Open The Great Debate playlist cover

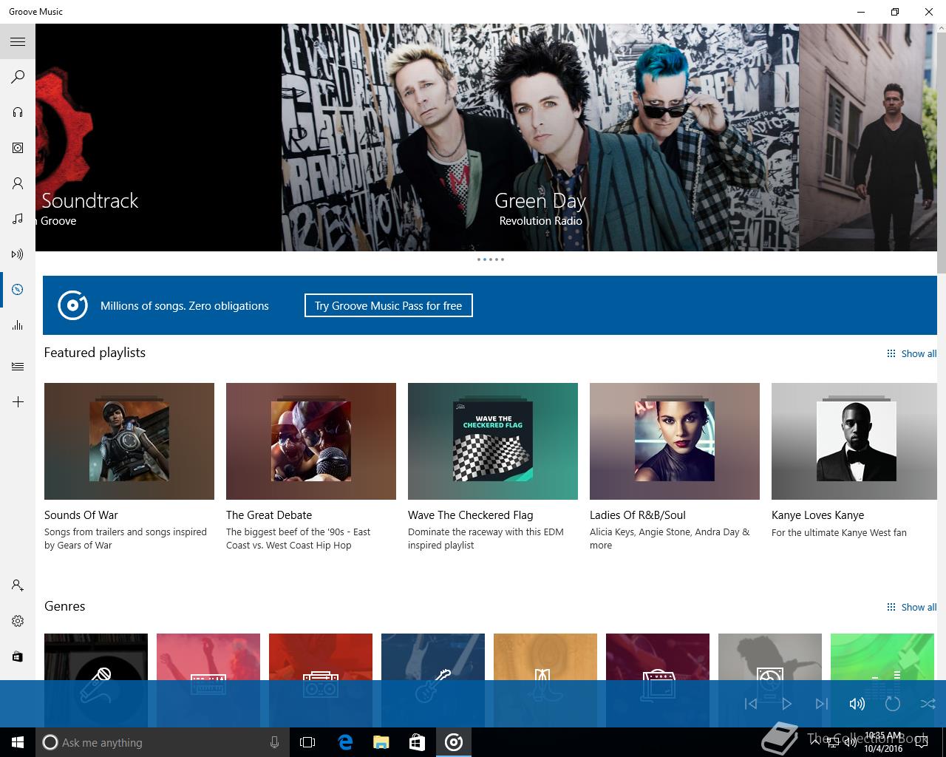click(x=311, y=441)
